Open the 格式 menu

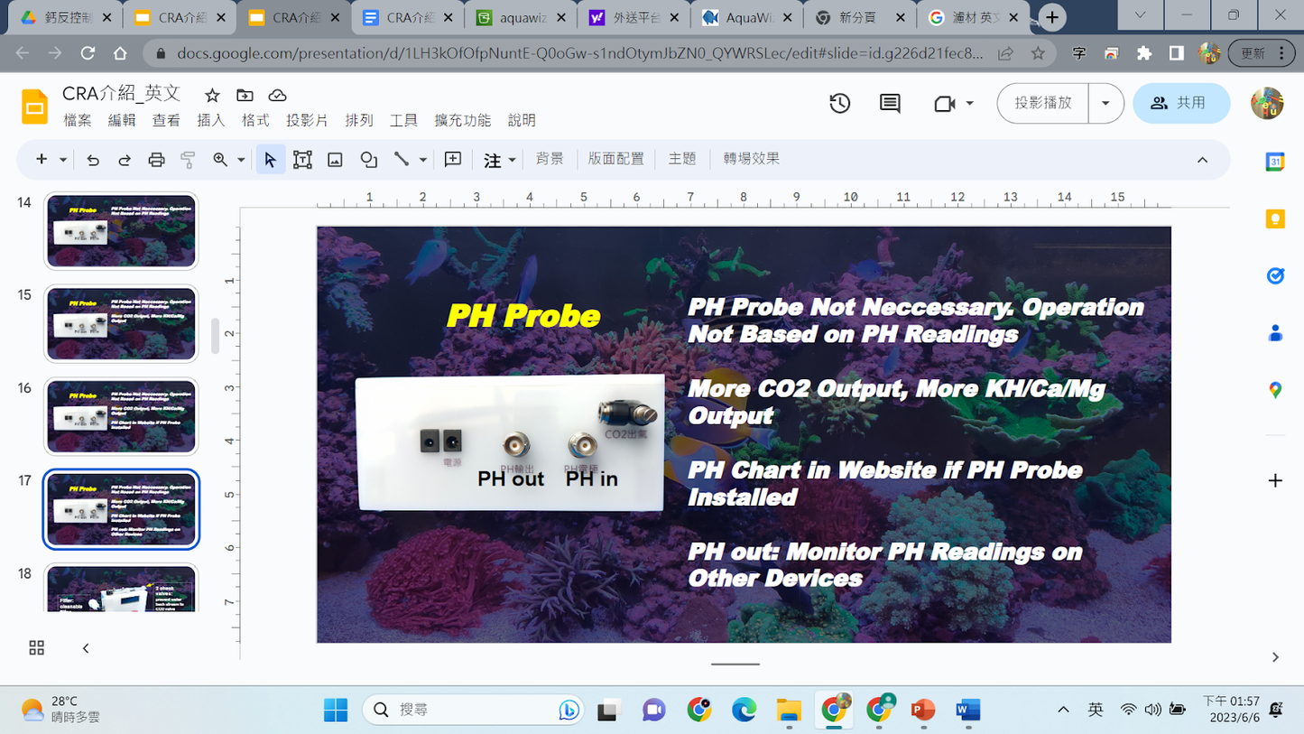tap(255, 120)
